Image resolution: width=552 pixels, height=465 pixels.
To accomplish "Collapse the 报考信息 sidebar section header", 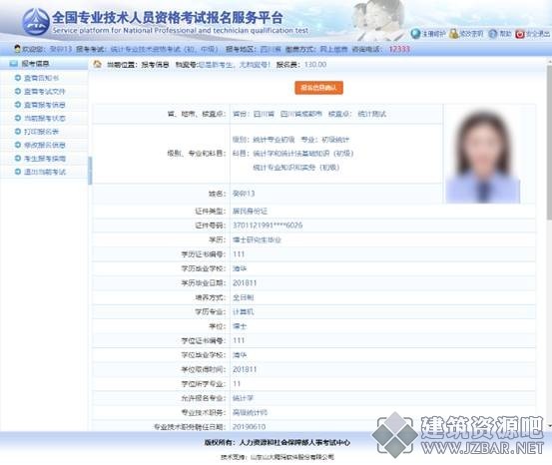I will coord(44,64).
